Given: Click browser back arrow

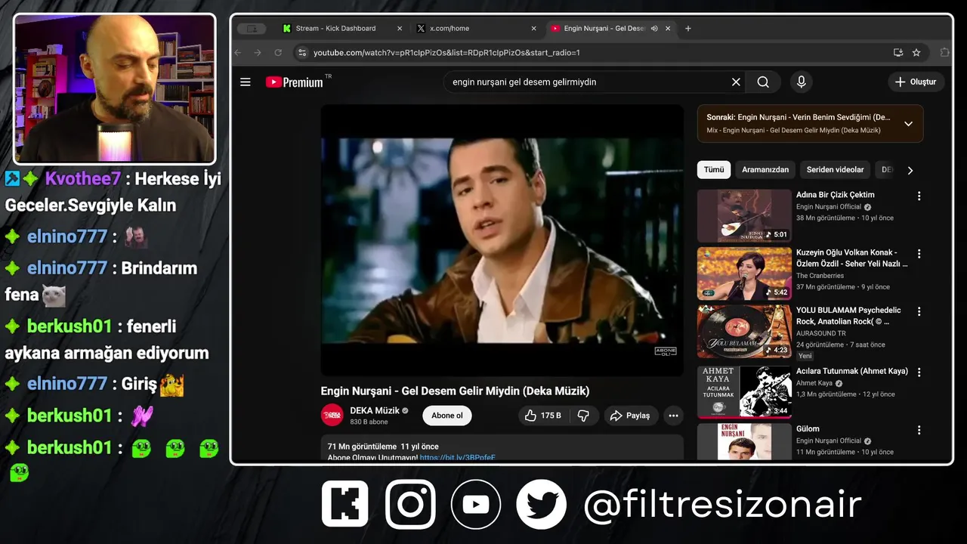Looking at the screenshot, I should 238,52.
